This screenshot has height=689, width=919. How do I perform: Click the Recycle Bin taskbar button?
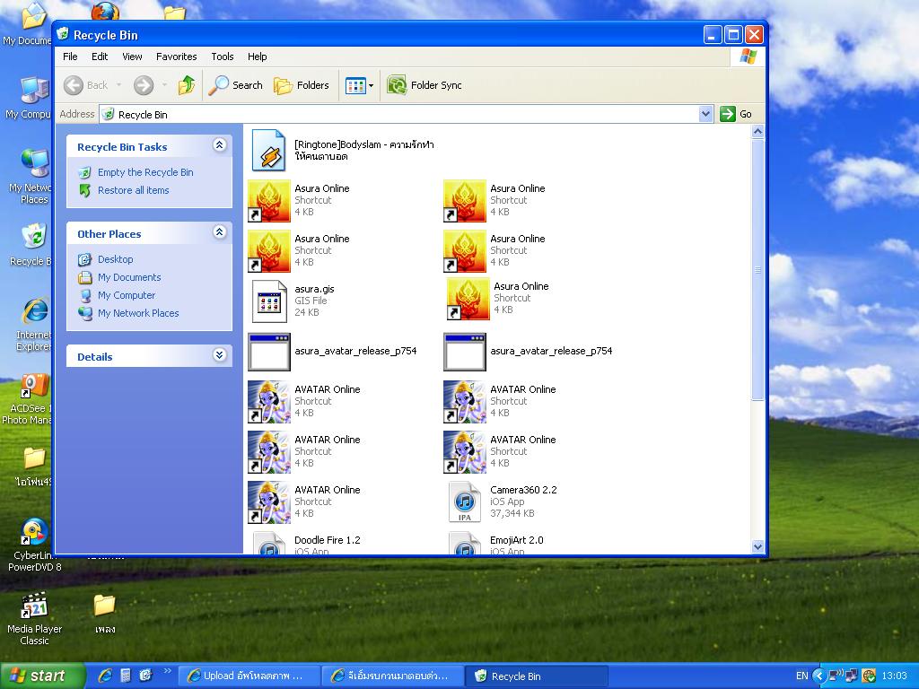pos(537,676)
